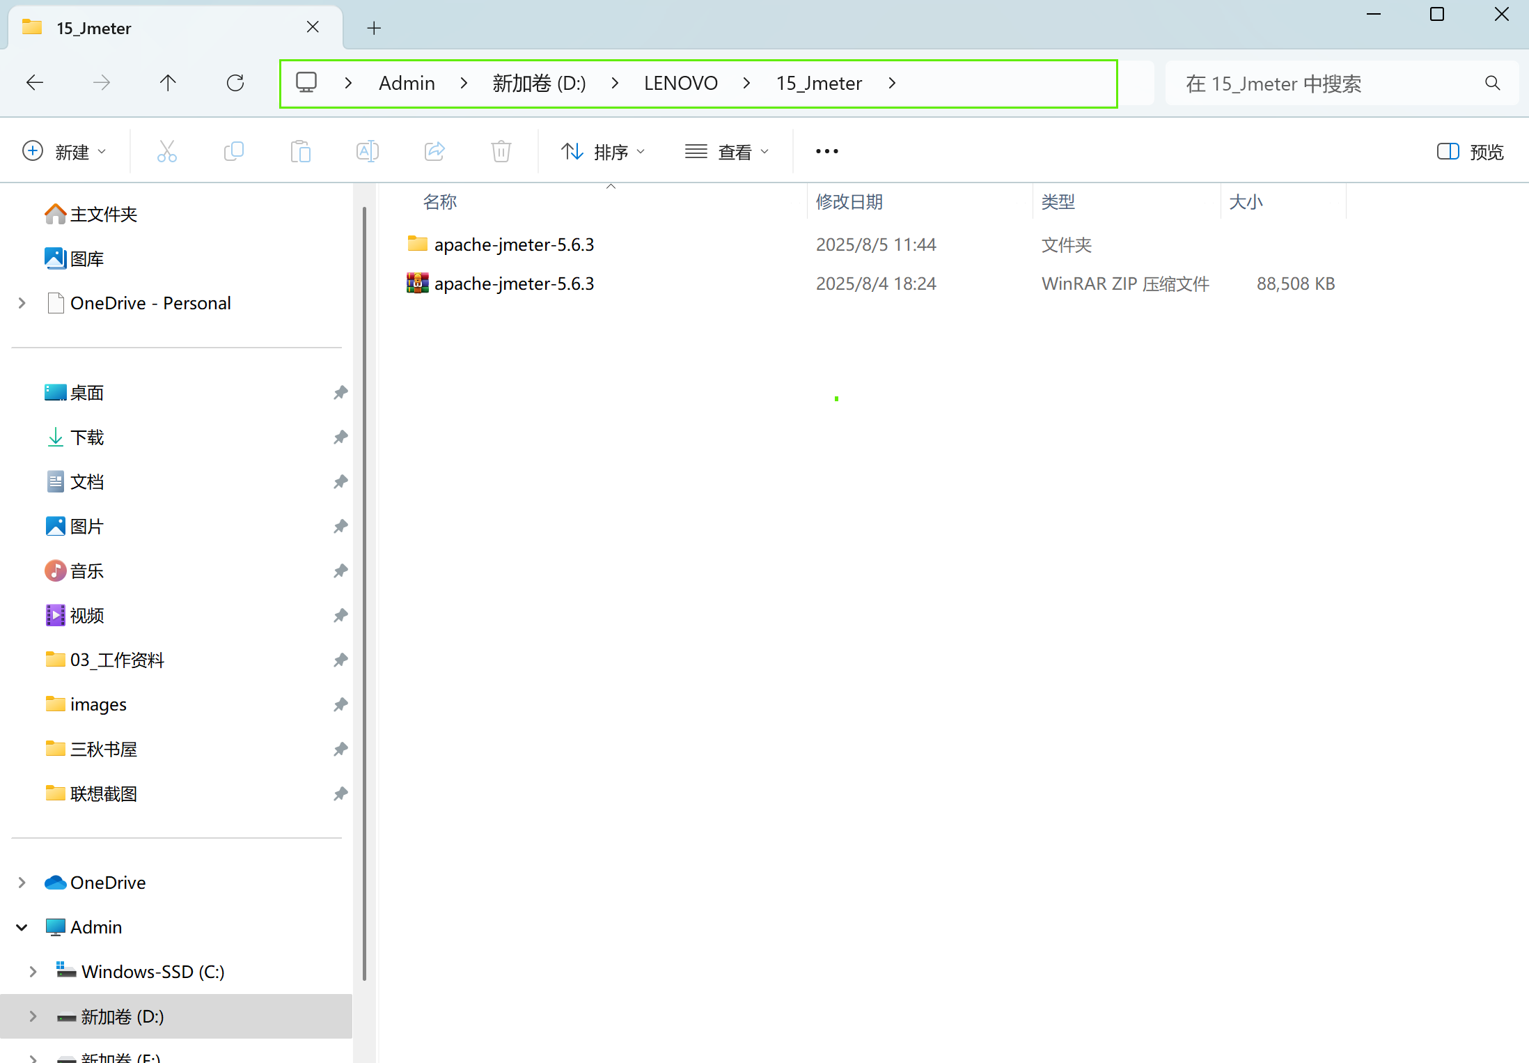Toggle the 预览 preview pane
This screenshot has width=1529, height=1063.
(x=1470, y=152)
